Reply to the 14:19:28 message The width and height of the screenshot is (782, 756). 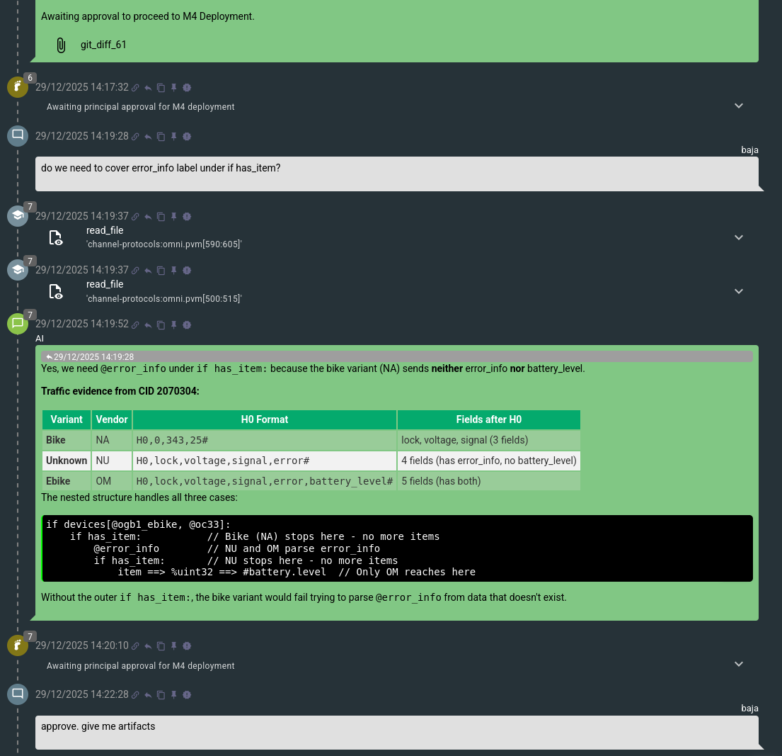pyautogui.click(x=148, y=137)
